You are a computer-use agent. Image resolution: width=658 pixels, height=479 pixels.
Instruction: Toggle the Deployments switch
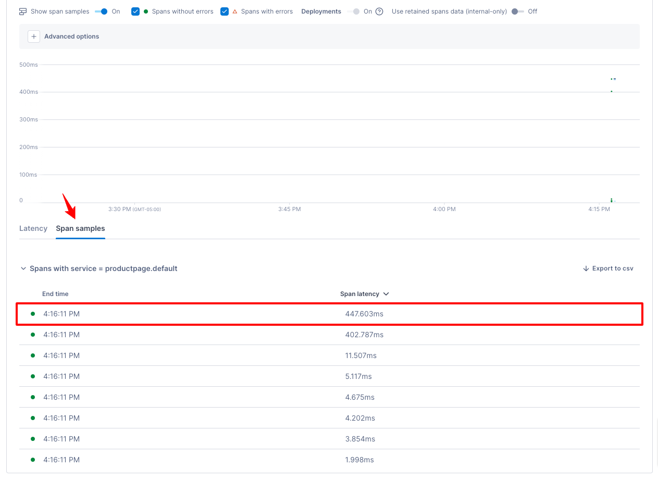tap(354, 11)
